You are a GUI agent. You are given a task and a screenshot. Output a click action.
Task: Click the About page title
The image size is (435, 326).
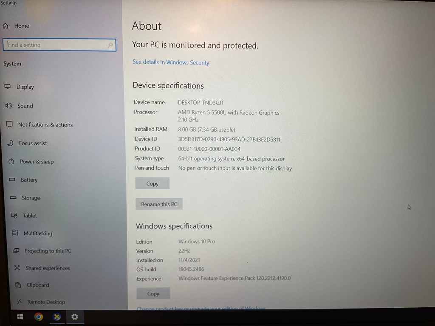[147, 26]
